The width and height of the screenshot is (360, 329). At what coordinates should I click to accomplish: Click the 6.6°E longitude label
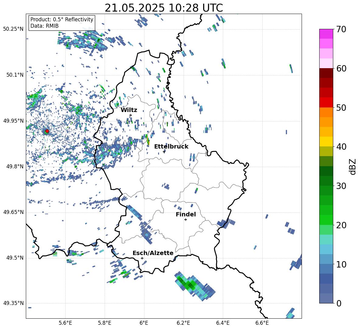click(x=262, y=323)
